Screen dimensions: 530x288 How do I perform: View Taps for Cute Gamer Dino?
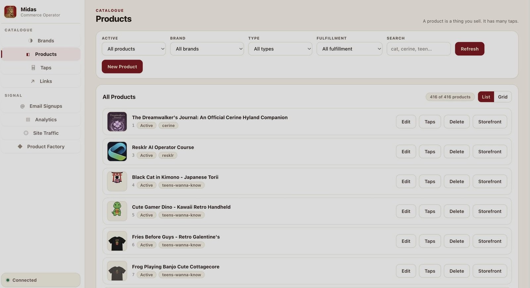[430, 211]
